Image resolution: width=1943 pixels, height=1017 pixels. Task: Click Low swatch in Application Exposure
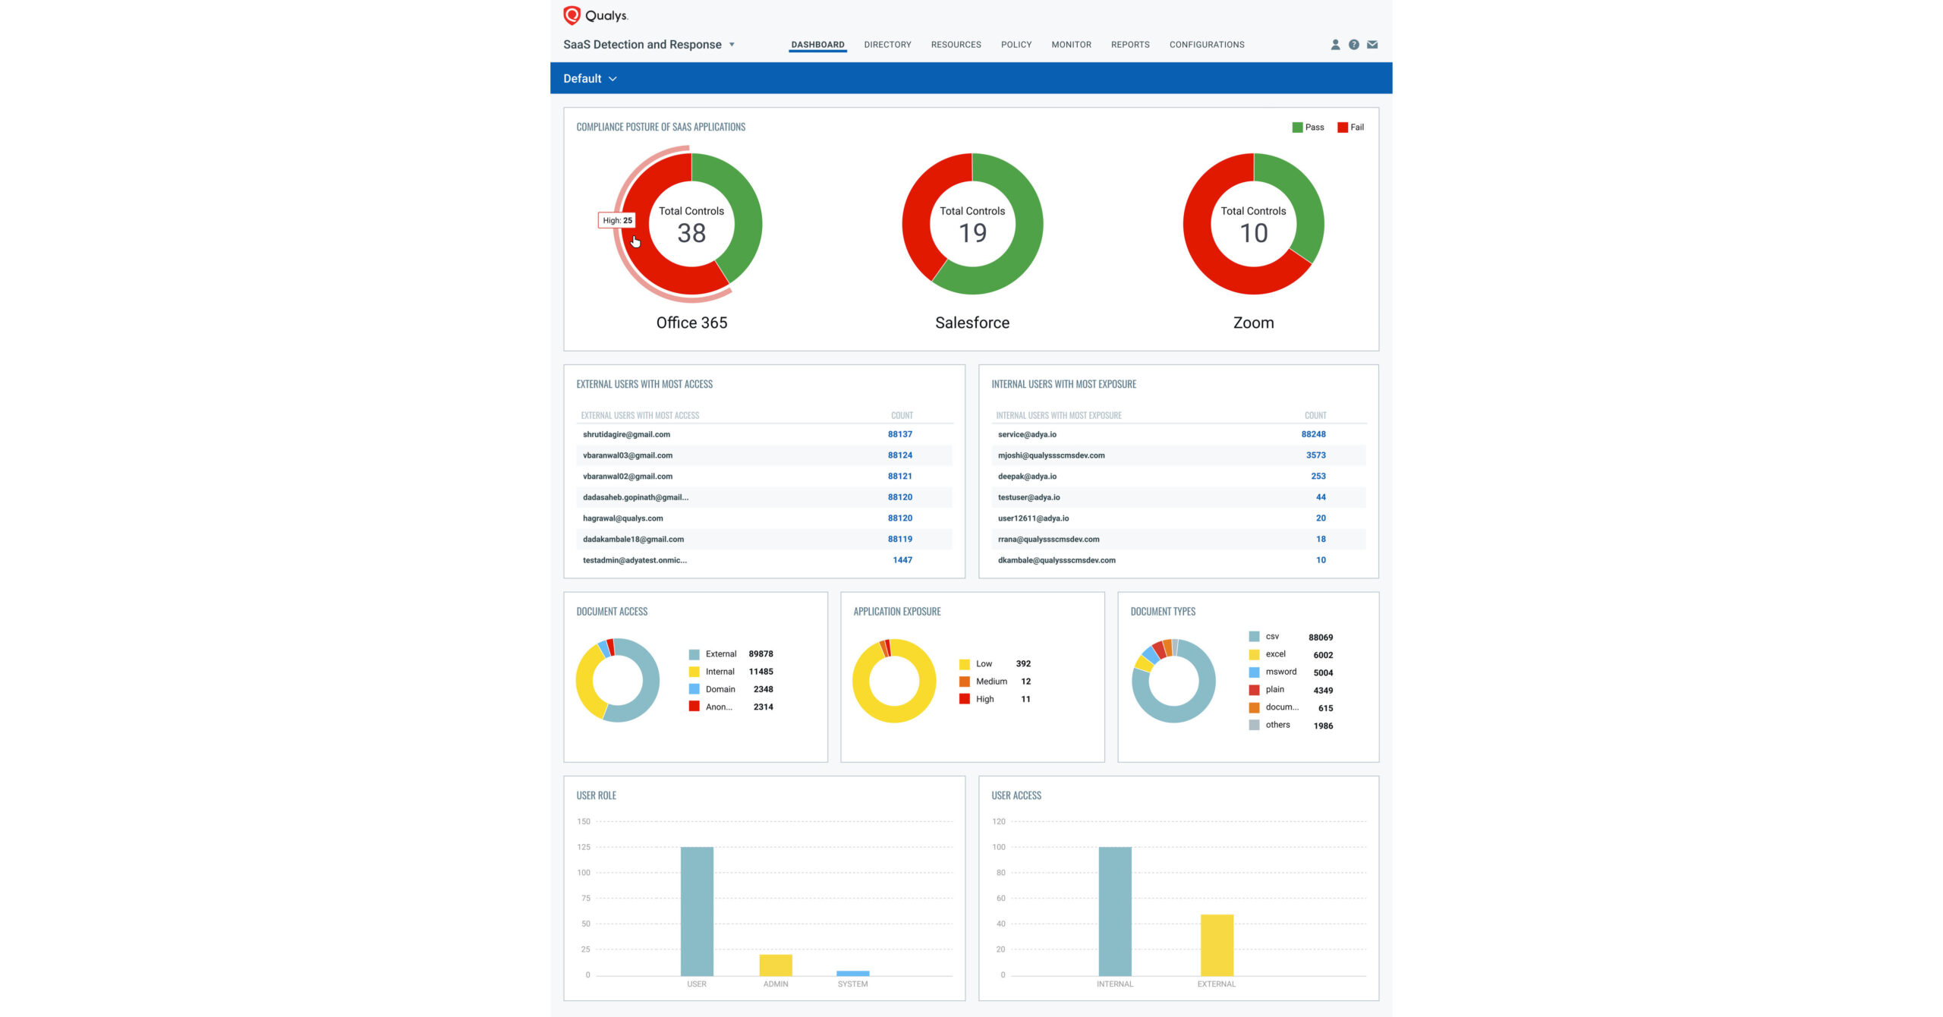point(964,664)
